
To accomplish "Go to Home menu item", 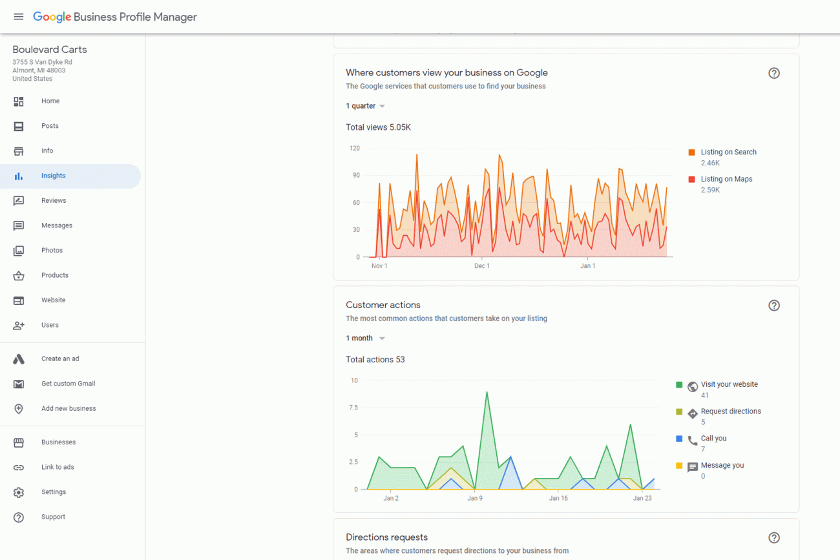I will pos(70,101).
